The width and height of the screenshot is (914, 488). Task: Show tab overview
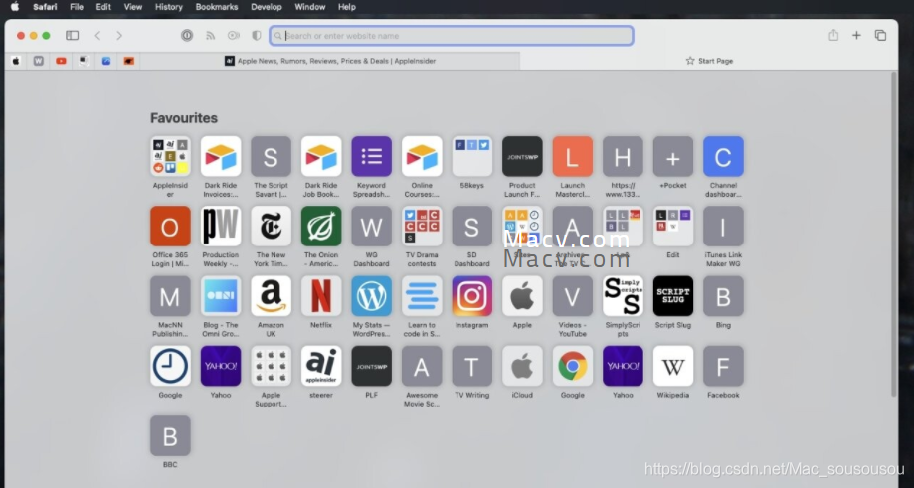pyautogui.click(x=880, y=36)
